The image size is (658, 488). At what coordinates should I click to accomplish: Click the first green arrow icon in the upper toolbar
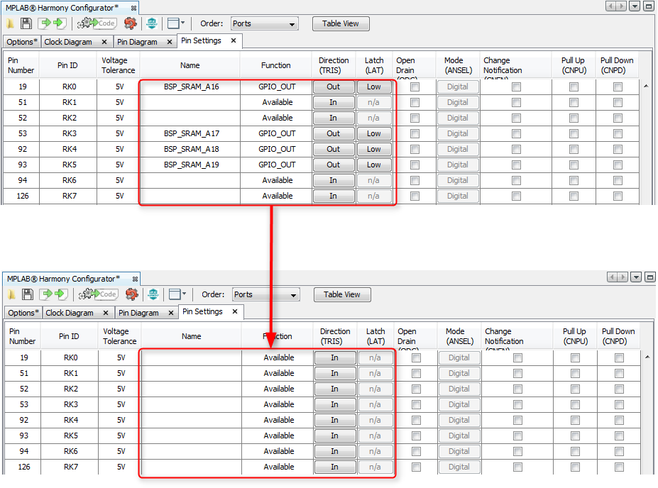pyautogui.click(x=45, y=23)
